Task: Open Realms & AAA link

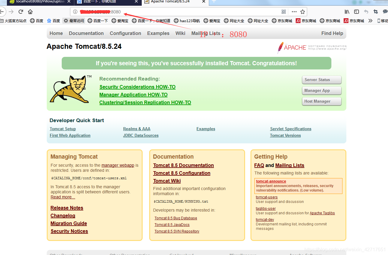Action: [x=137, y=129]
